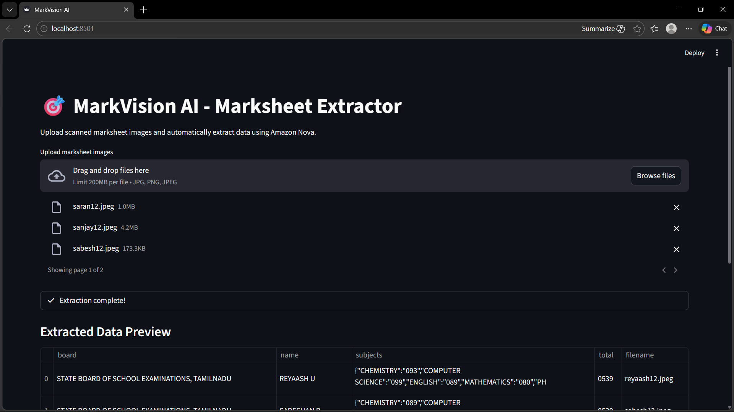The height and width of the screenshot is (412, 734).
Task: Open Copilot Chat sidebar
Action: click(x=715, y=29)
